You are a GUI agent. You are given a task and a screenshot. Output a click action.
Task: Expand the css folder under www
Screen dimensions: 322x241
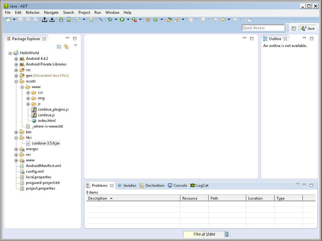point(28,92)
